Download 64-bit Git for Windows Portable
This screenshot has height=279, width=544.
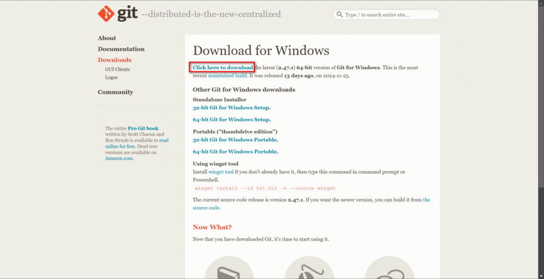(235, 151)
